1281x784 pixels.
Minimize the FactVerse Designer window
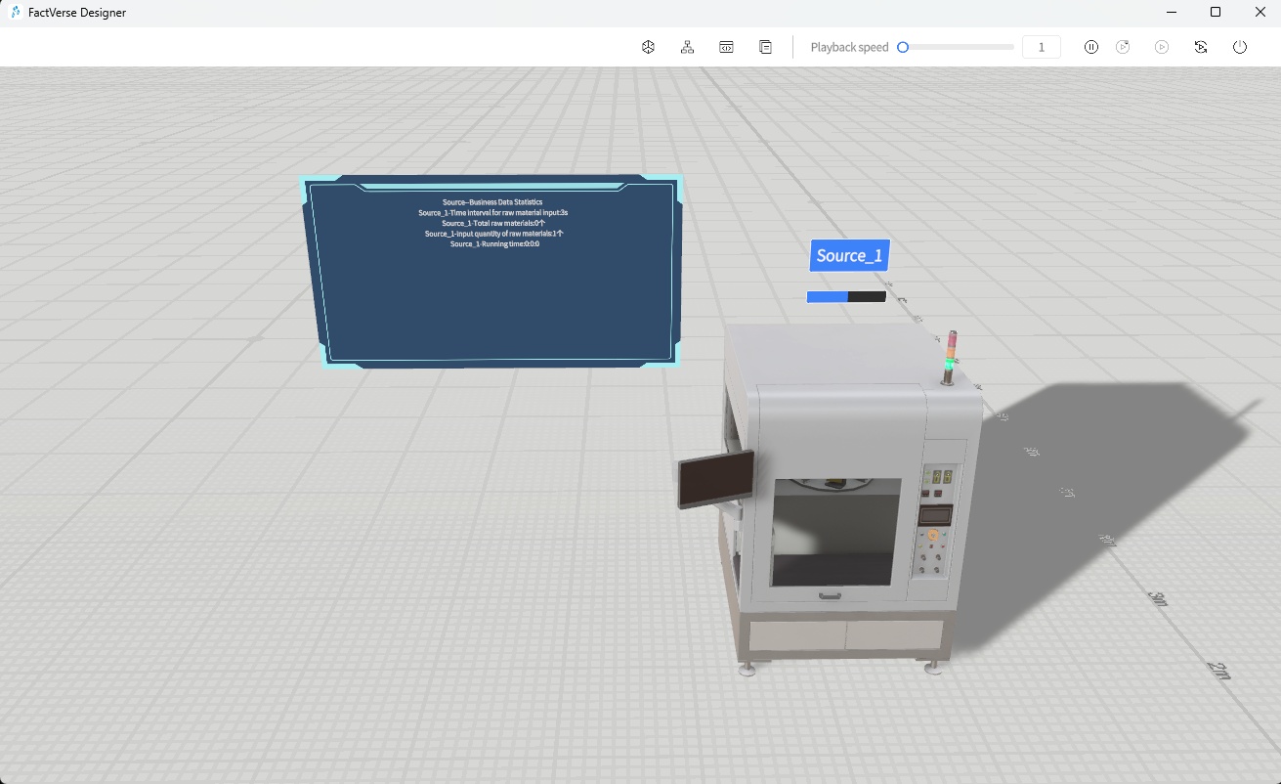coord(1172,13)
